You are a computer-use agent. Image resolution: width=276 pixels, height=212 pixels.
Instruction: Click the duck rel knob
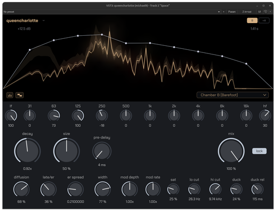coord(257,189)
